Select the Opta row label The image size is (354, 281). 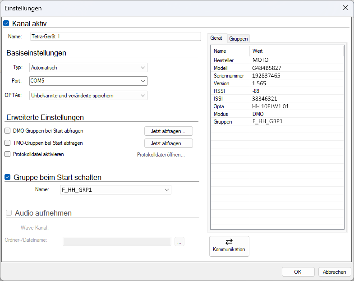(x=219, y=106)
